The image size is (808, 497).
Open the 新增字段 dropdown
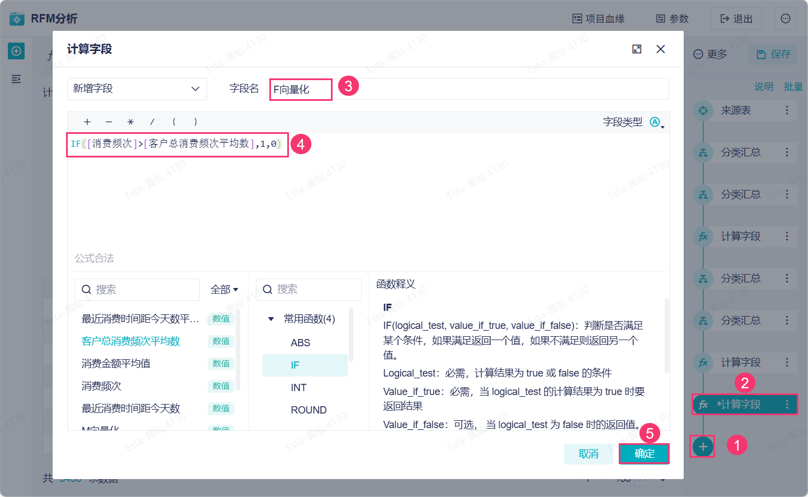tap(137, 89)
